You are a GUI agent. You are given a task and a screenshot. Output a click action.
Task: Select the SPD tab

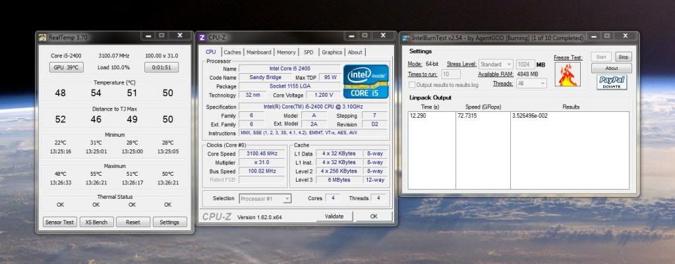point(308,53)
